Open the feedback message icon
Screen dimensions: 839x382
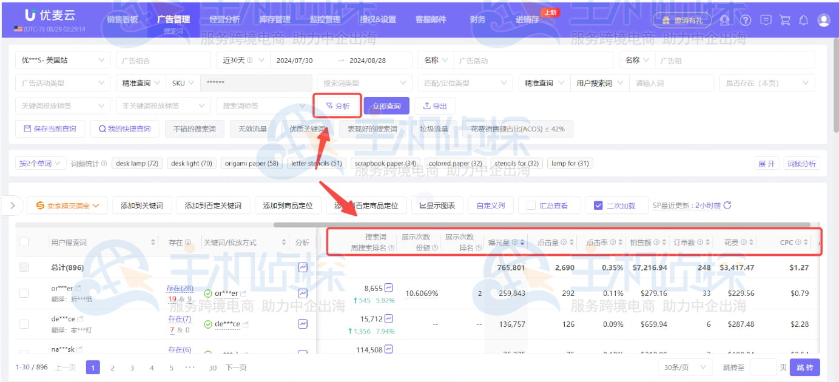(x=765, y=20)
